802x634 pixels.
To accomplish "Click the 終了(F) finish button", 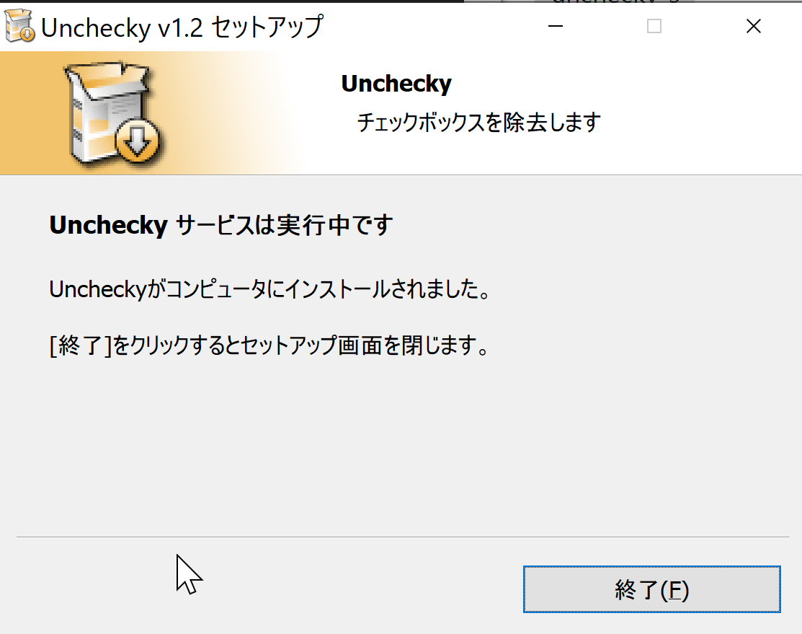I will coord(651,589).
